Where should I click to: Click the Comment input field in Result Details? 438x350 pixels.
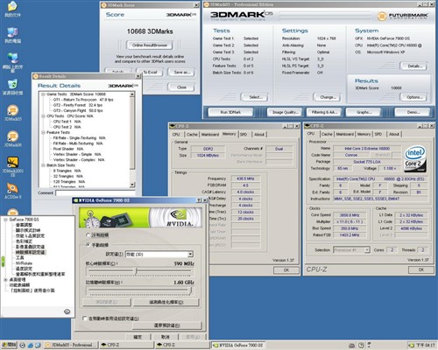(95, 193)
